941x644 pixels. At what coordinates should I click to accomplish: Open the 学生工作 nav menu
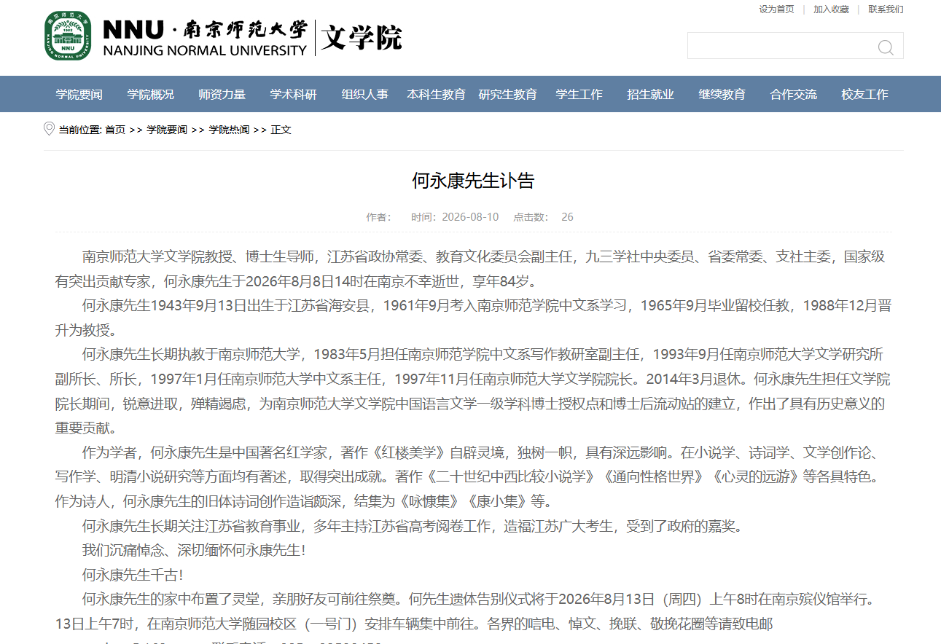click(x=579, y=94)
